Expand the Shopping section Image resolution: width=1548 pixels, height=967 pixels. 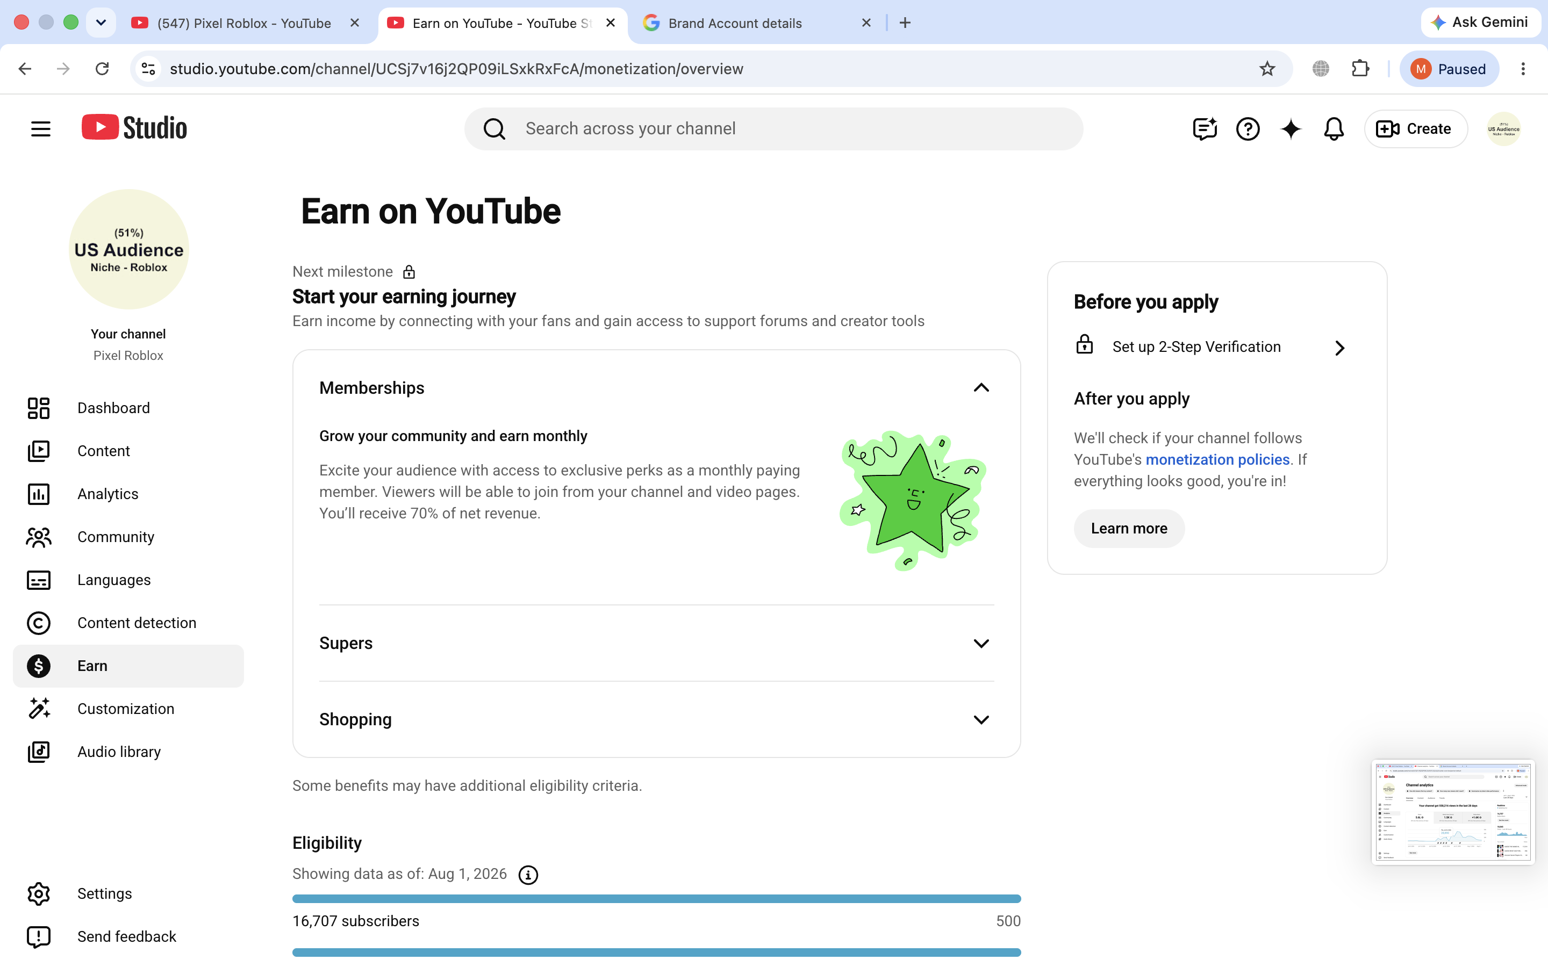pyautogui.click(x=980, y=720)
